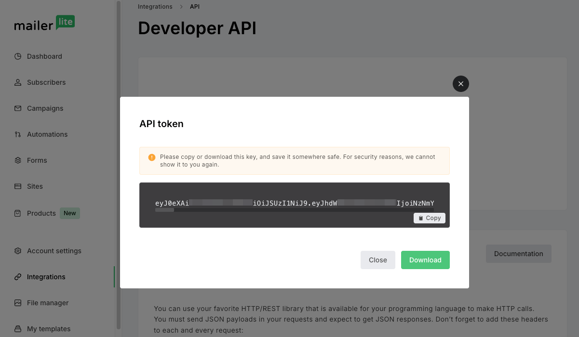
Task: Download the API token file
Action: point(425,260)
